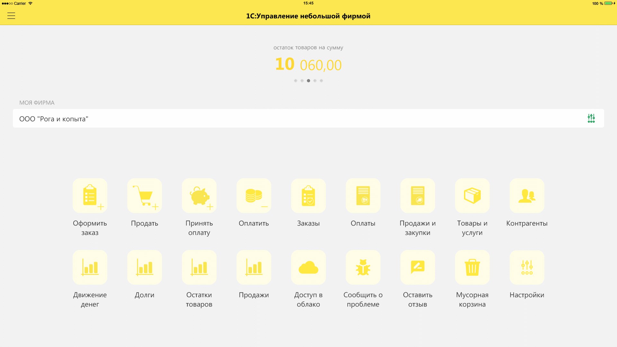The width and height of the screenshot is (617, 347).
Task: Open Оплатить coins icon
Action: tap(254, 196)
